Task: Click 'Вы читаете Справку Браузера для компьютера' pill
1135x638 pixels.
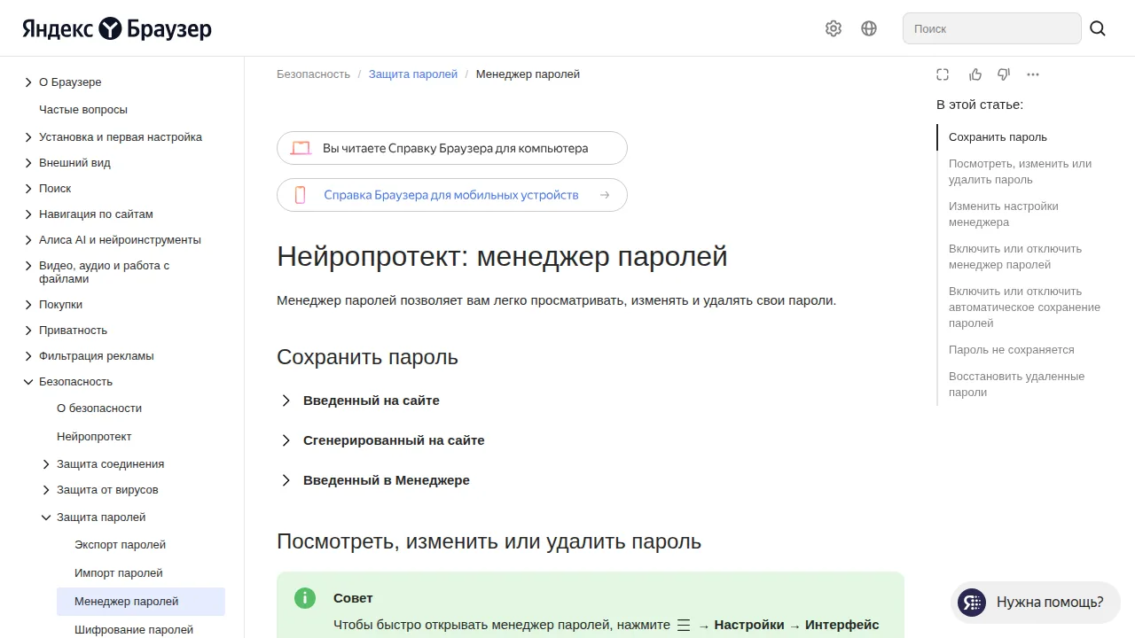Action: click(x=452, y=148)
